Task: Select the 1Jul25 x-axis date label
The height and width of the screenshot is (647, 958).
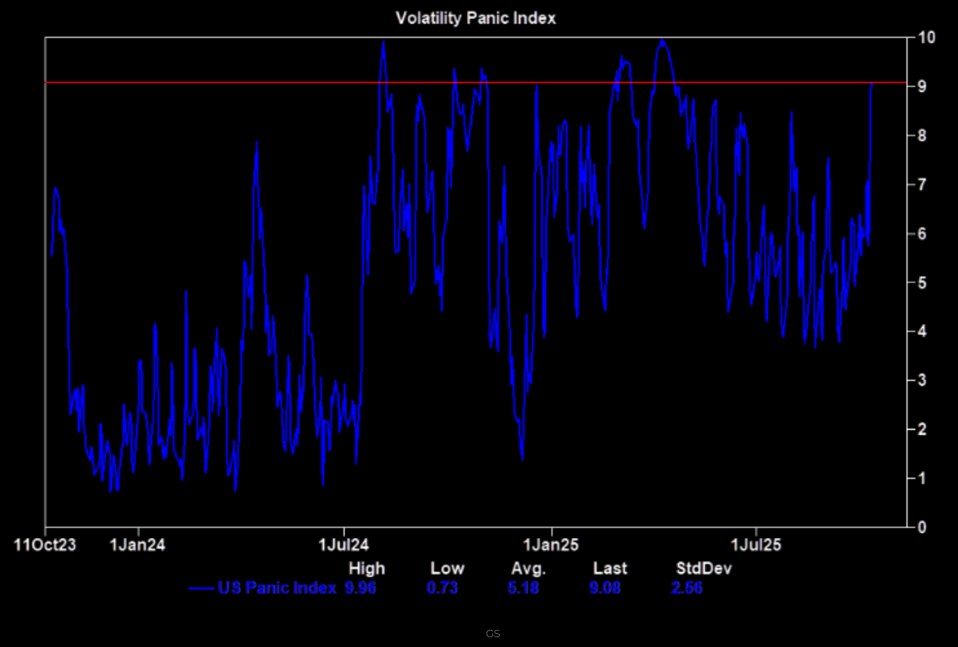Action: tap(756, 544)
